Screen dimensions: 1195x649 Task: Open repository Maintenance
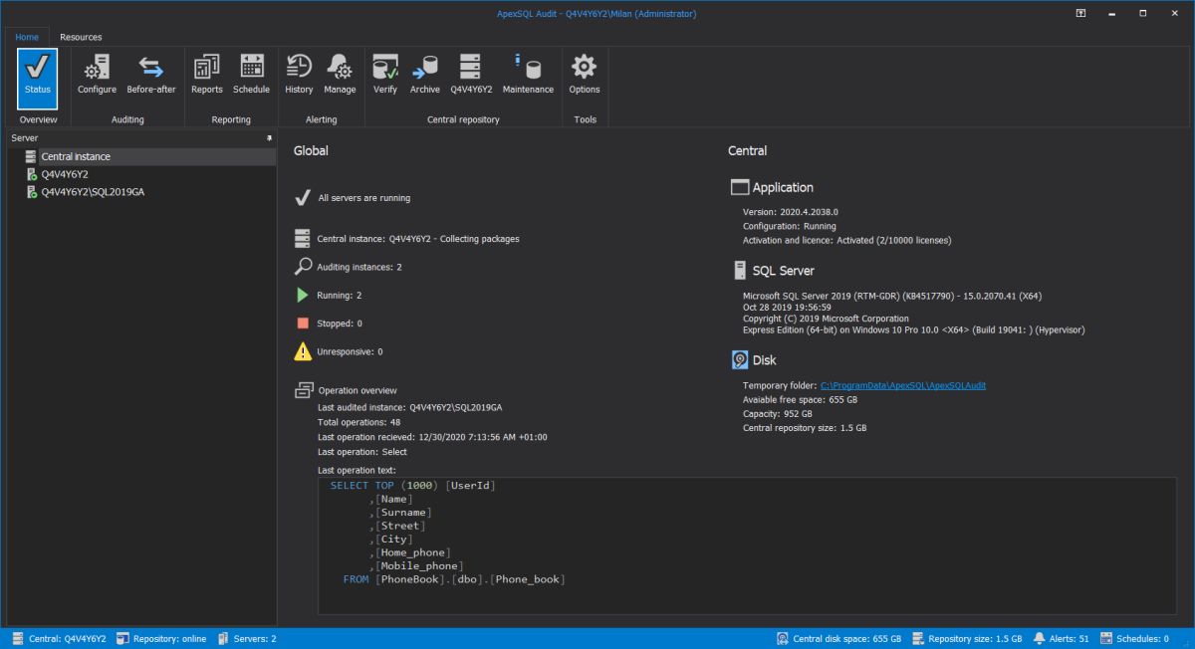pyautogui.click(x=528, y=75)
